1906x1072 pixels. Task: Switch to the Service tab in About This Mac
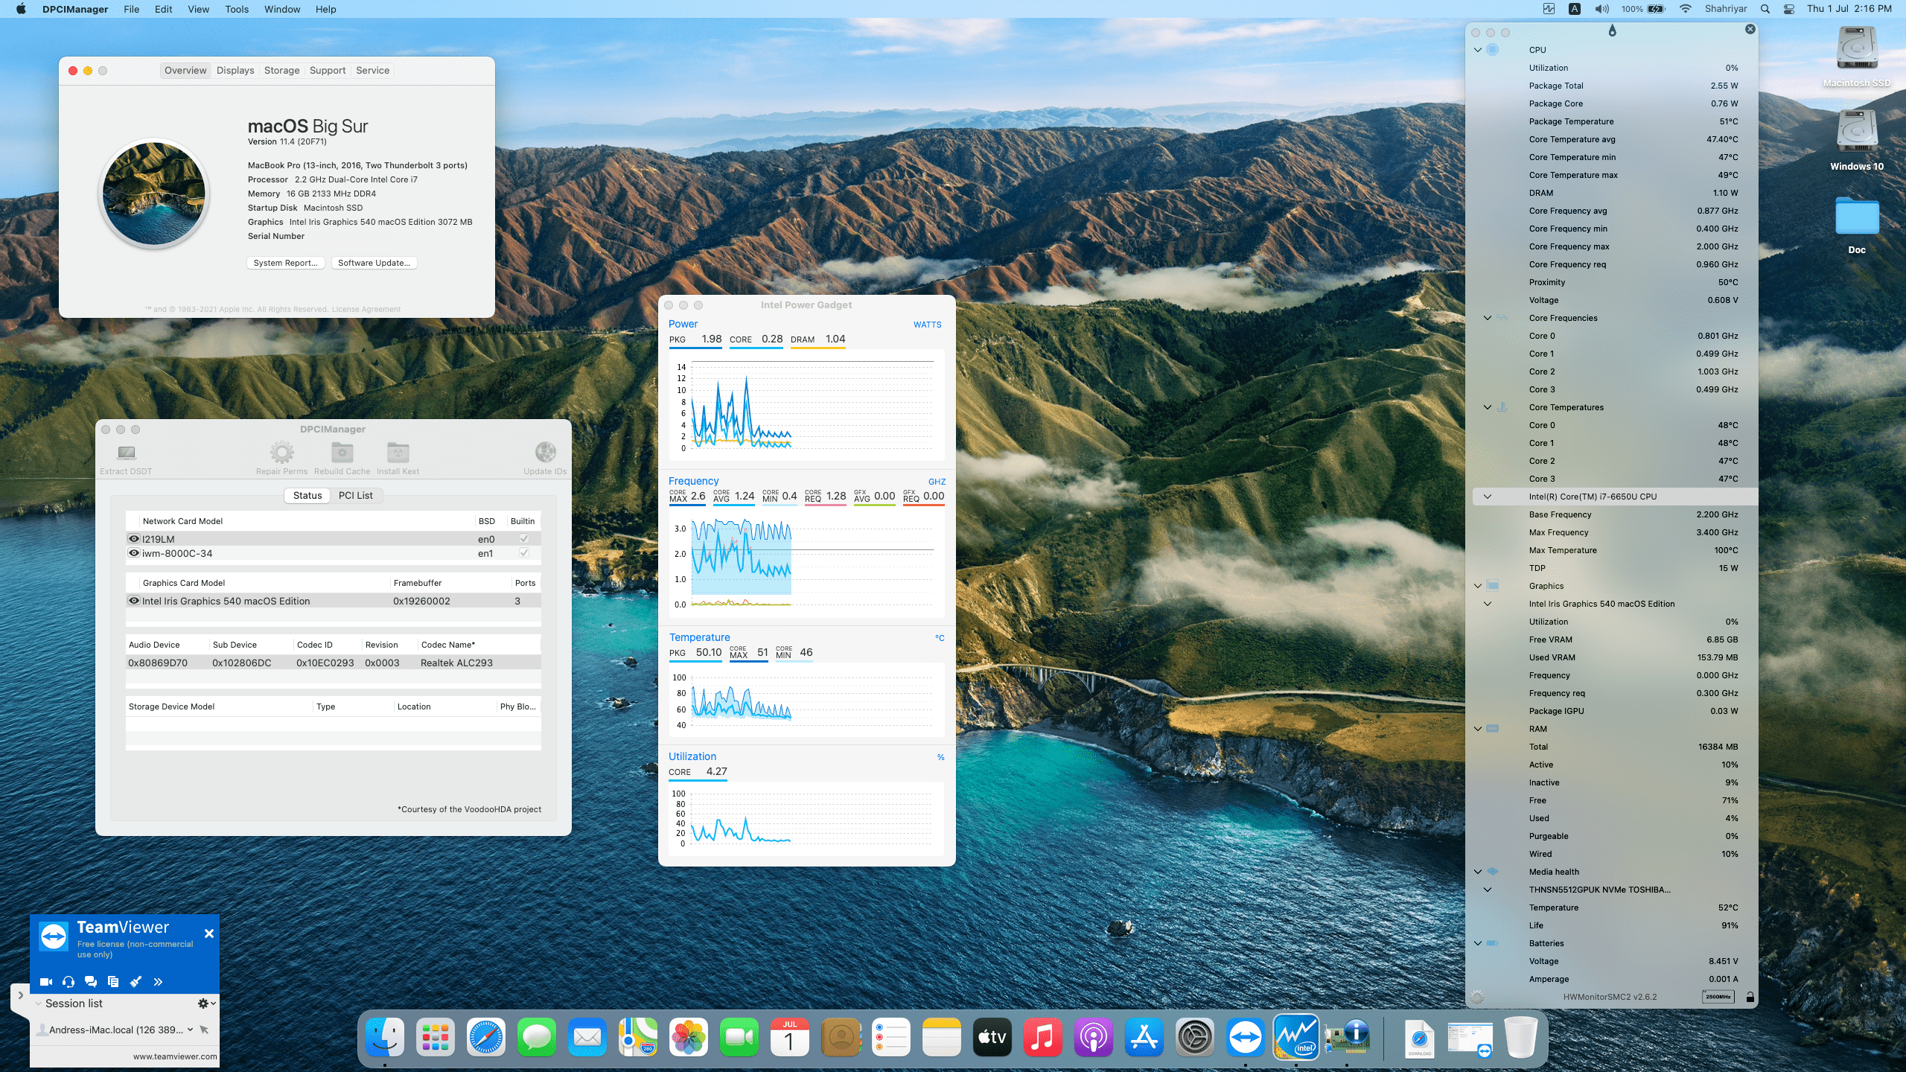point(372,71)
